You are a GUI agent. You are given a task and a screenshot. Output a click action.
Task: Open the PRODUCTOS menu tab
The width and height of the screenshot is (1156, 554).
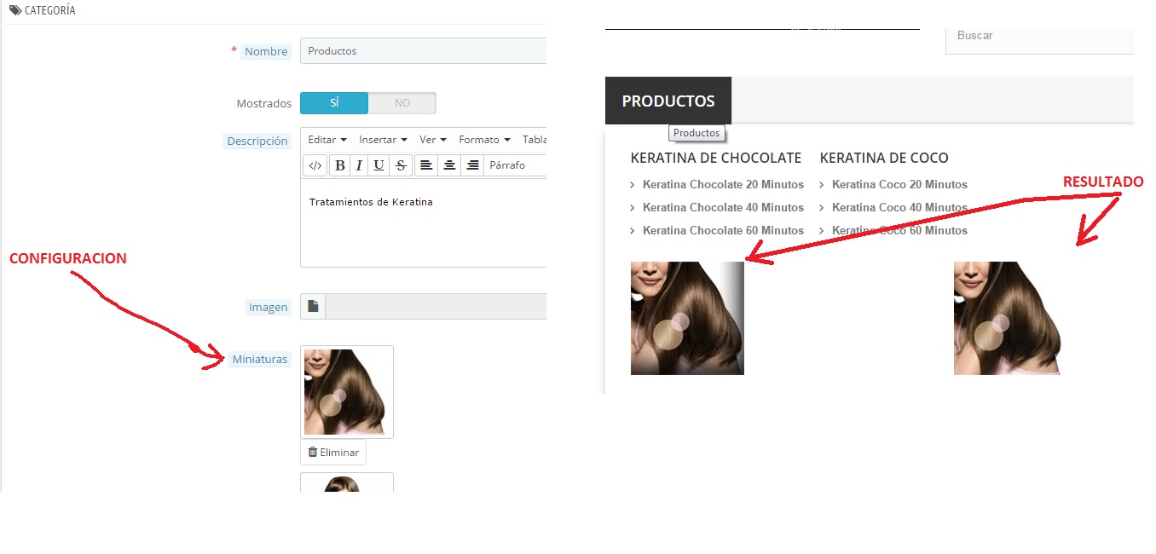coord(668,101)
